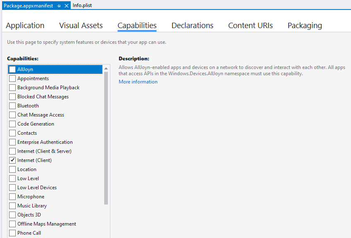Screen dimensions: 351x238
Task: Click the capabilities list scrollbar thumb
Action: (x=106, y=138)
